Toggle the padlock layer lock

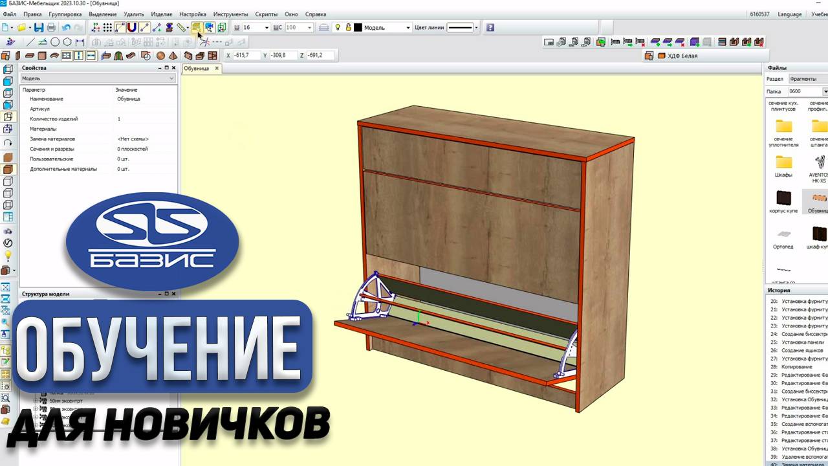pyautogui.click(x=348, y=28)
